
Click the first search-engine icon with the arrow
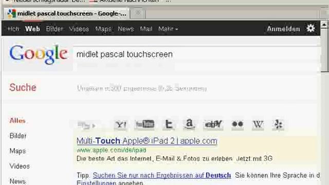click(x=87, y=125)
